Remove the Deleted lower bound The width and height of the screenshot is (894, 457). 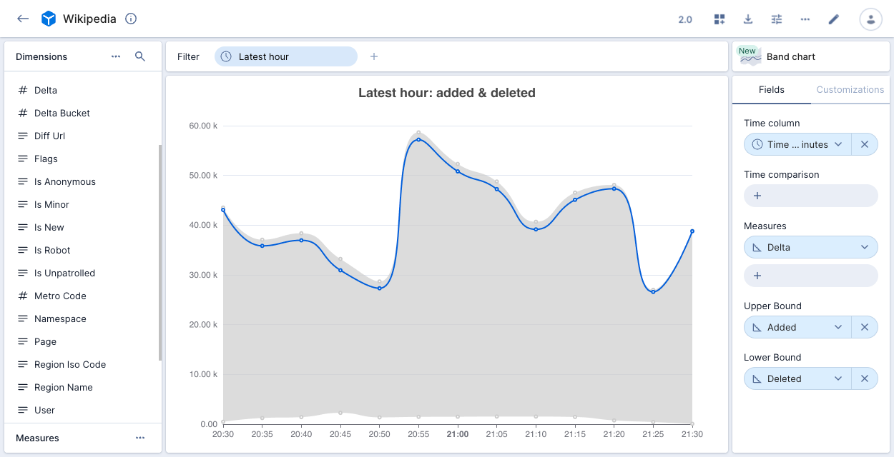[864, 378]
